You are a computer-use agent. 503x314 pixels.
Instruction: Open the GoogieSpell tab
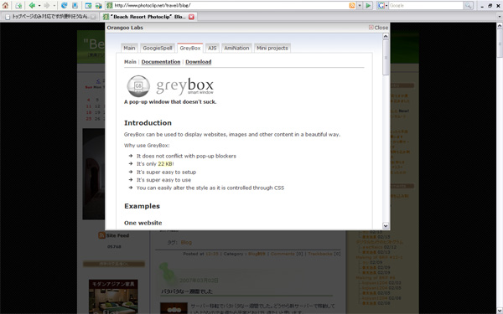coord(158,48)
